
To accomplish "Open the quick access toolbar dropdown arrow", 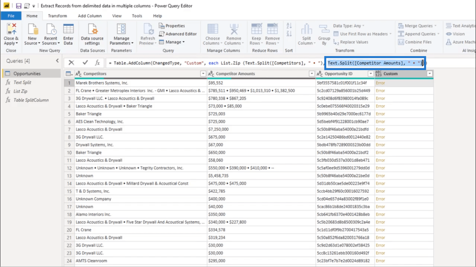I will 34,6.
